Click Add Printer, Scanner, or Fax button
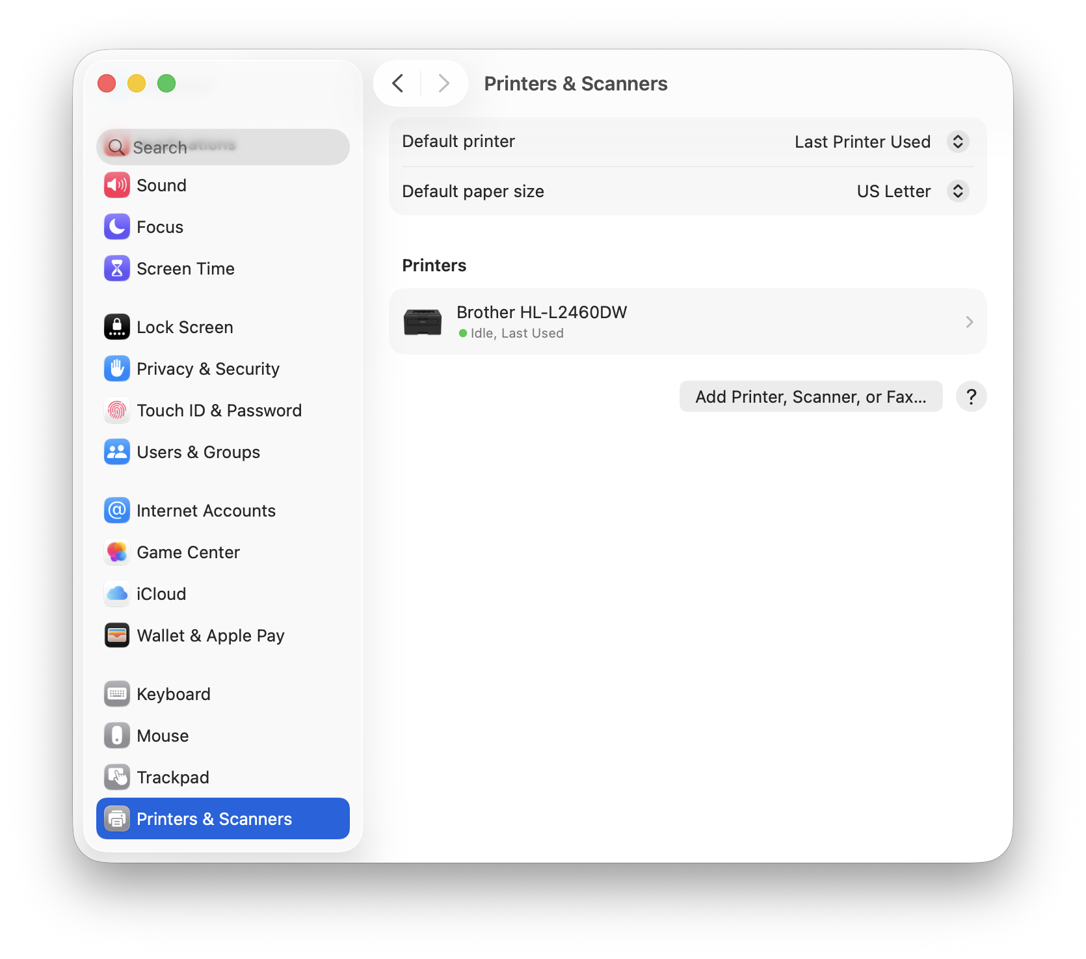Viewport: 1086px width, 959px height. (x=810, y=397)
